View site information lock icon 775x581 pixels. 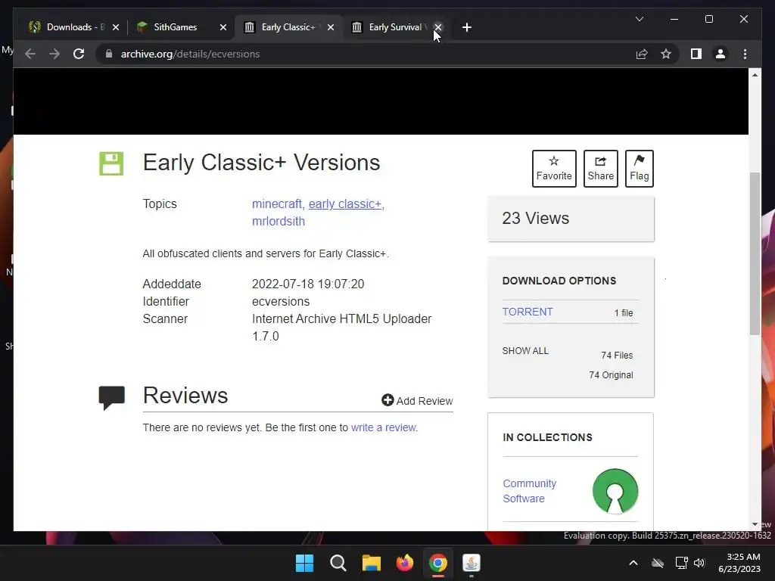pos(109,54)
